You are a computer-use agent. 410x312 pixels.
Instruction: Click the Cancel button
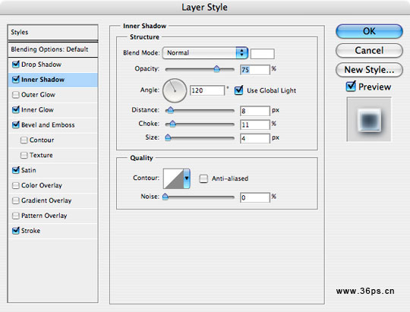click(369, 50)
